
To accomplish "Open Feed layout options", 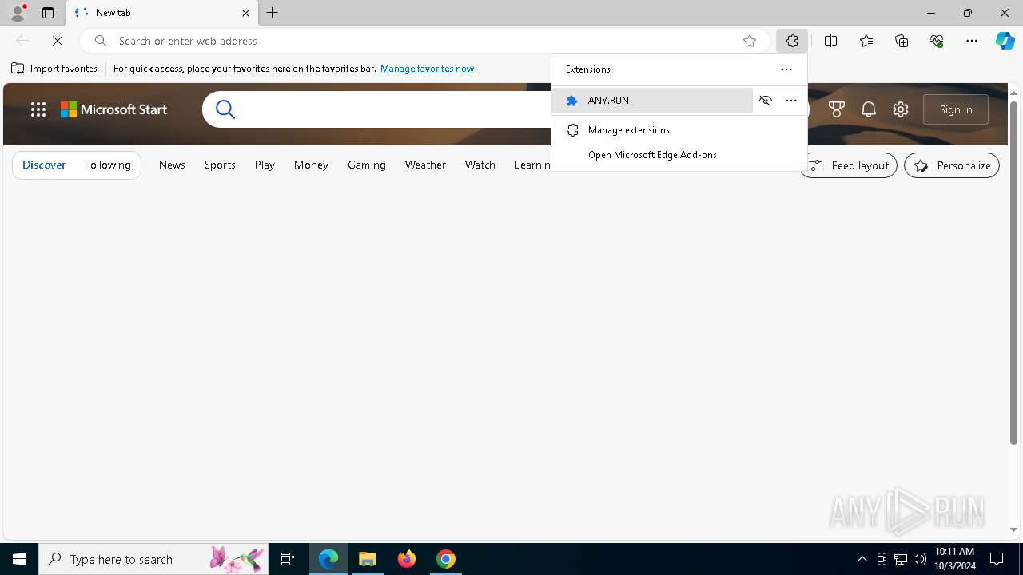I will click(849, 165).
